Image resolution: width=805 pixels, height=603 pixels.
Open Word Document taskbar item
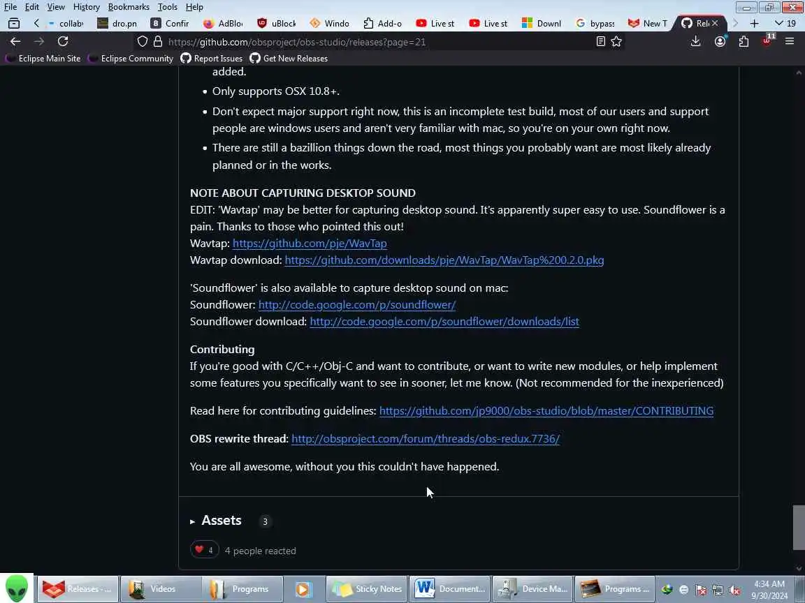point(450,589)
